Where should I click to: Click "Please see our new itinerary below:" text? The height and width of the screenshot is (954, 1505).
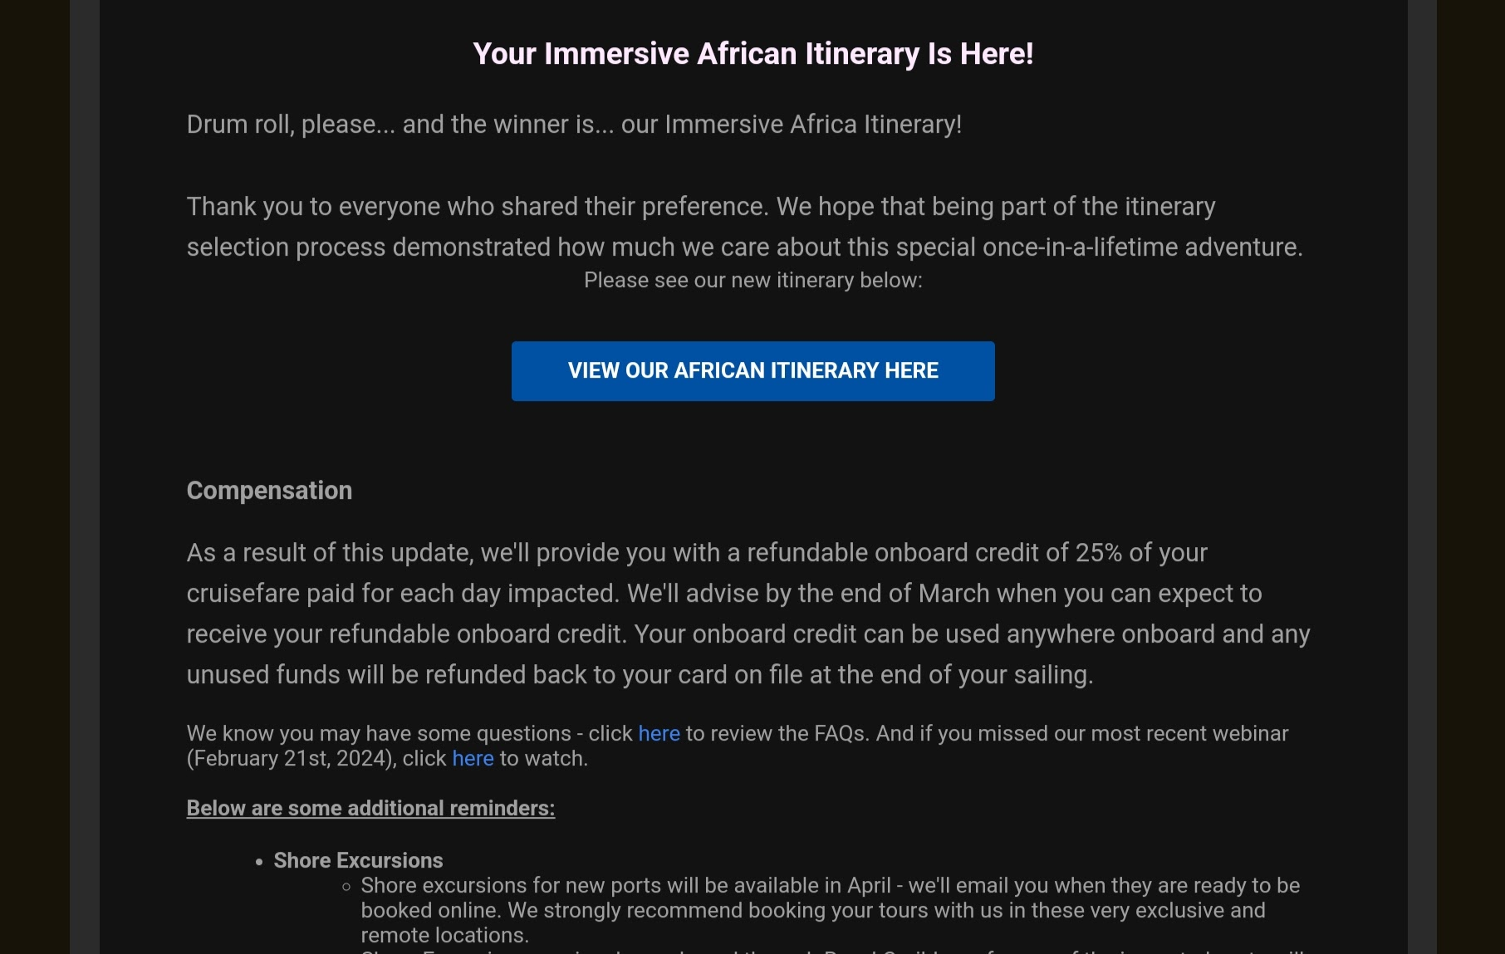(x=752, y=281)
